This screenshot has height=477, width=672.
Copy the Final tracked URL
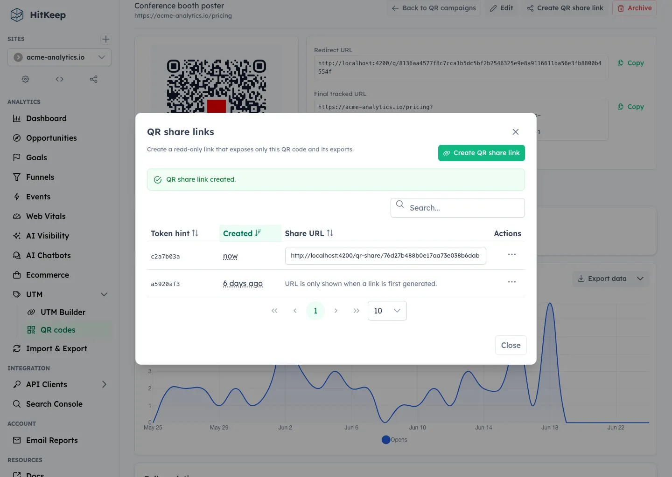click(x=631, y=107)
